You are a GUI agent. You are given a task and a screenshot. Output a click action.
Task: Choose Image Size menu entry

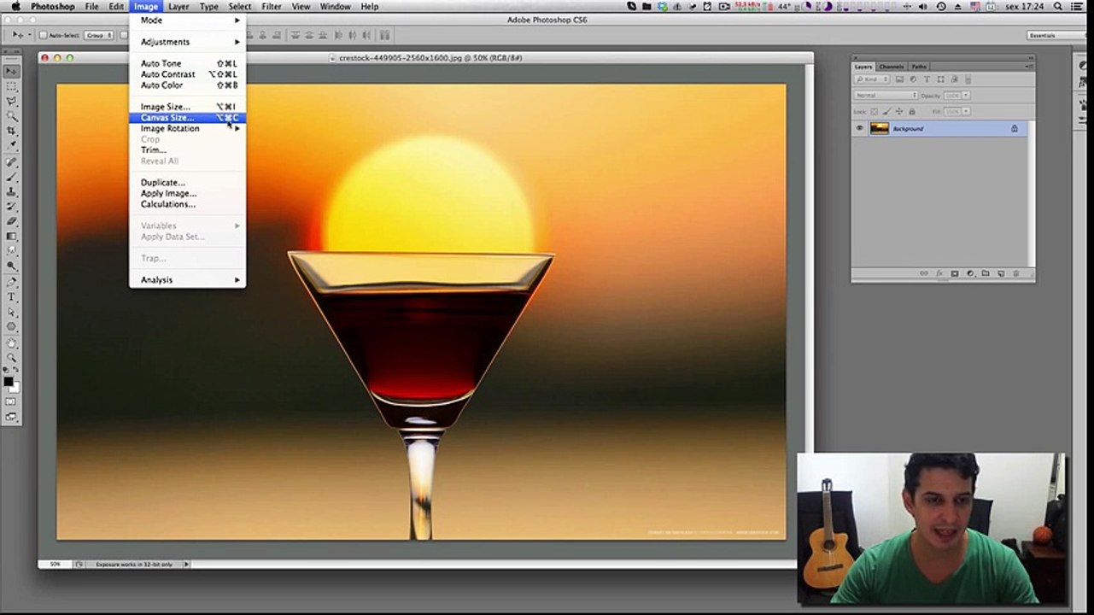point(187,107)
